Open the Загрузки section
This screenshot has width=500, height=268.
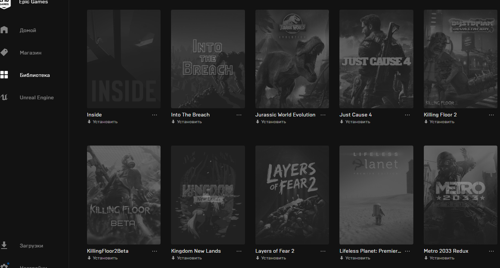(31, 246)
